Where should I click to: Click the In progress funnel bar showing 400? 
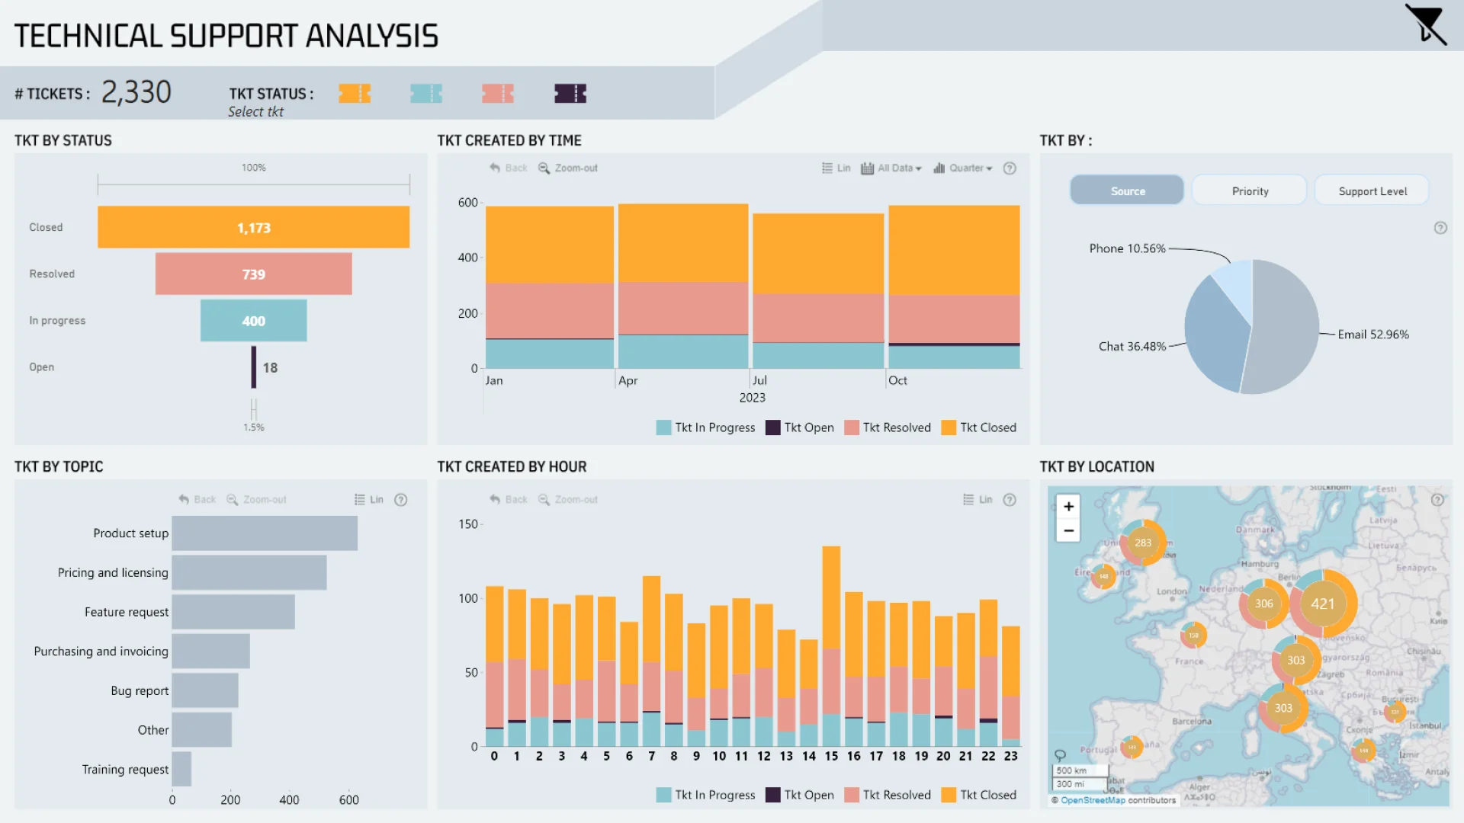pyautogui.click(x=253, y=320)
